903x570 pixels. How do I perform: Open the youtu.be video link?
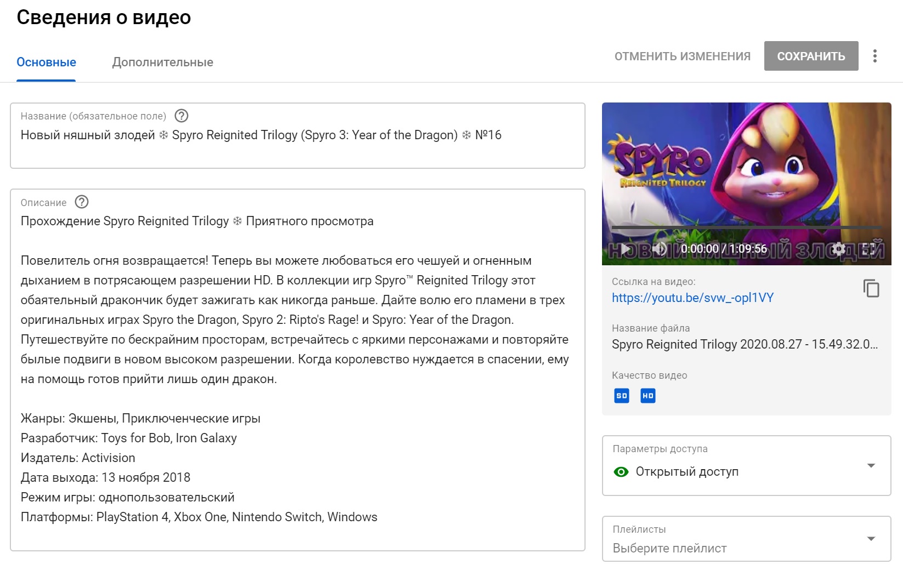click(x=692, y=298)
